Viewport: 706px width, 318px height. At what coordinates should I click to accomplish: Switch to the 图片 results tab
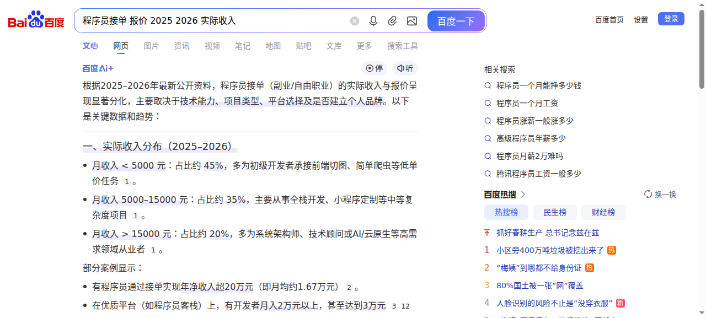click(151, 46)
